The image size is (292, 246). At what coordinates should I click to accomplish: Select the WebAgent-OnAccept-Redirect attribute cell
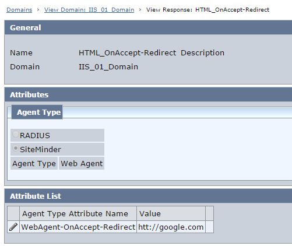[x=78, y=227]
